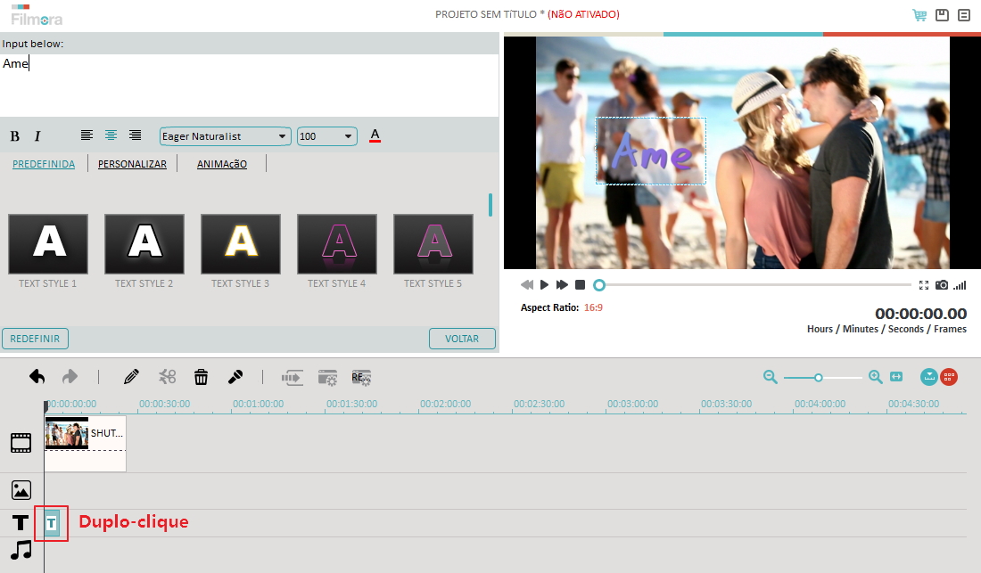Open fullscreen preview mode
This screenshot has width=981, height=573.
pos(924,284)
